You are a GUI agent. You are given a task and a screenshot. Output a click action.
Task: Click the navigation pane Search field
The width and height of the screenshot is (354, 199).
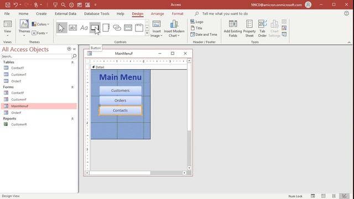(37, 56)
